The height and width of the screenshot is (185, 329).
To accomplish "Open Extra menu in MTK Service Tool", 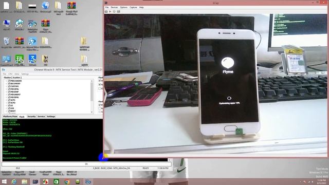I will (17, 74).
